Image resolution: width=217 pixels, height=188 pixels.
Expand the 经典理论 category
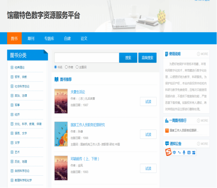(x=12, y=67)
